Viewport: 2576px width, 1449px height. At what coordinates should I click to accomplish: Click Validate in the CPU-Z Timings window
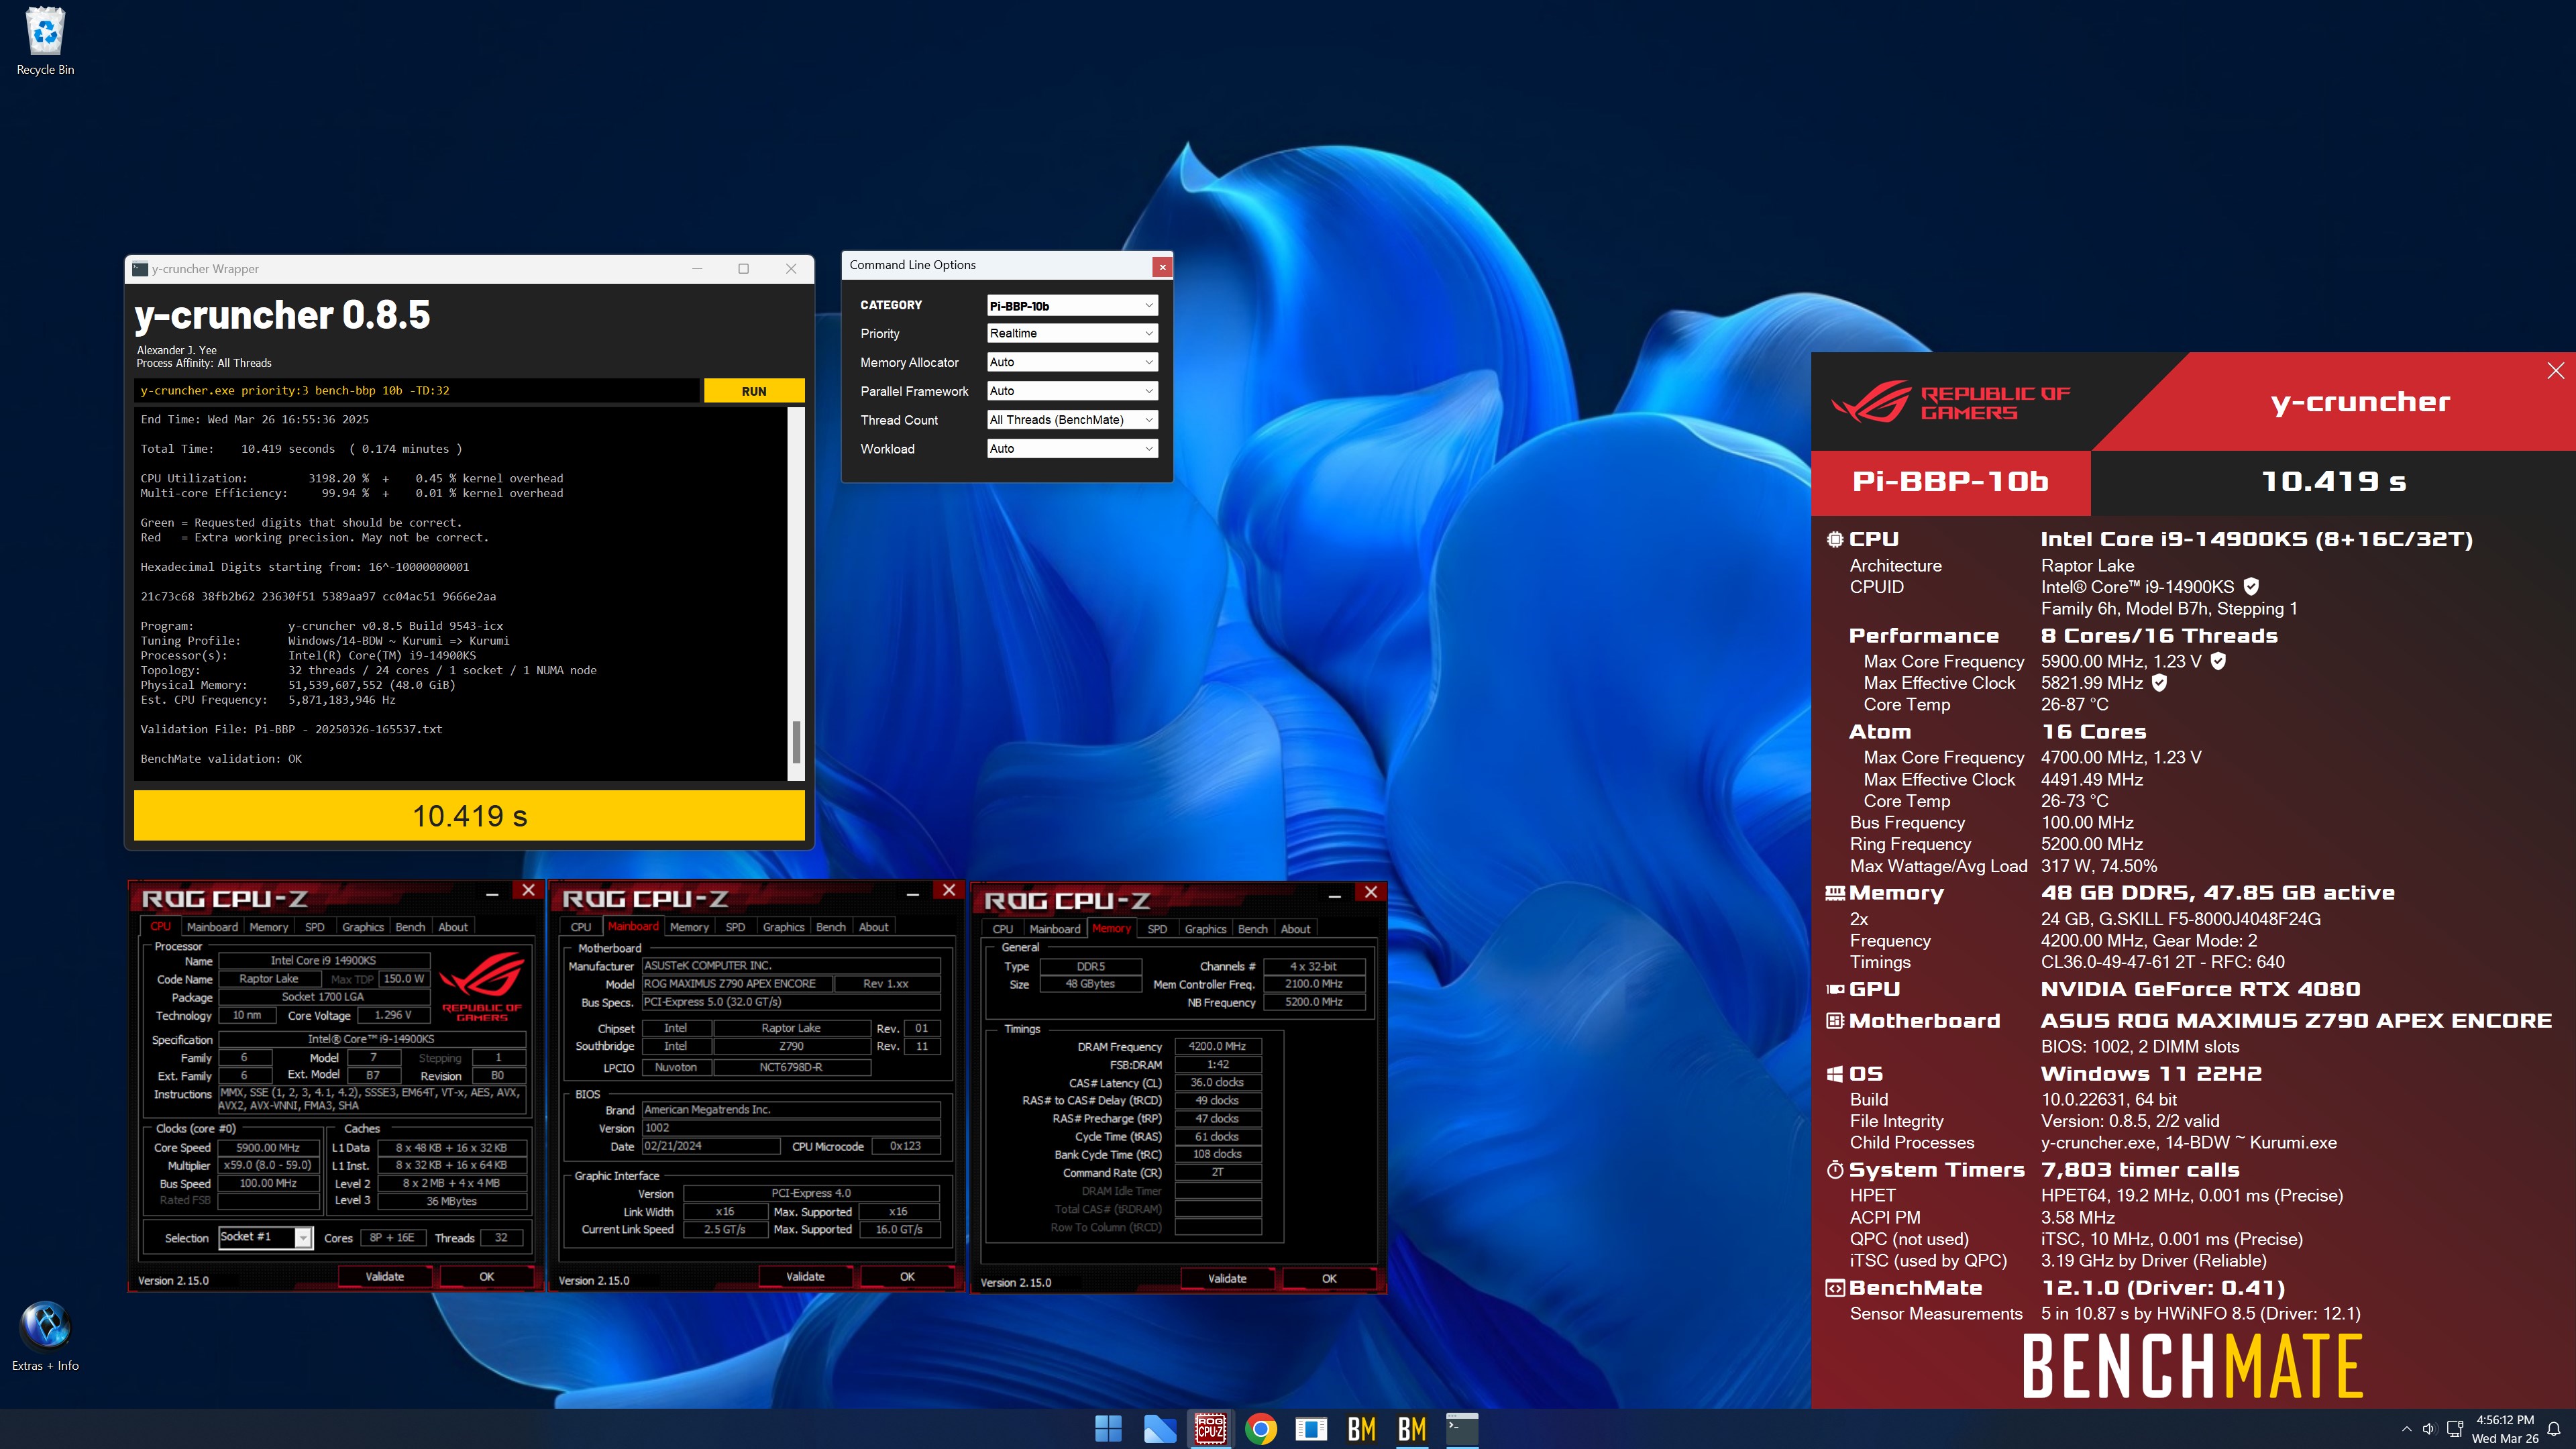[1227, 1279]
